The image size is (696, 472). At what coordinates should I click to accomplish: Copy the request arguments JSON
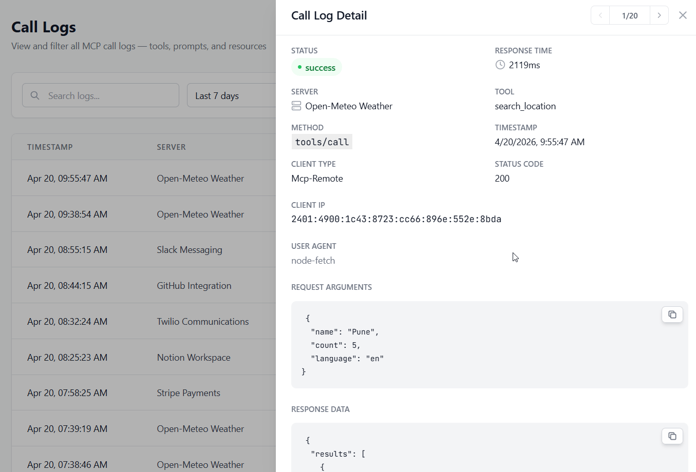click(x=672, y=314)
